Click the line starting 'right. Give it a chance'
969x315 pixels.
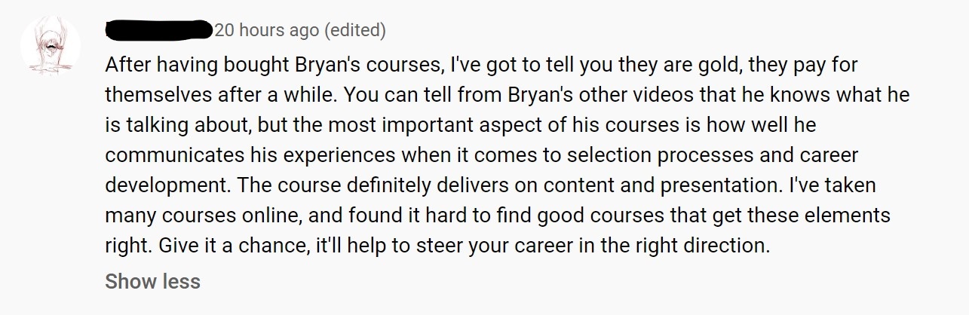coord(437,246)
